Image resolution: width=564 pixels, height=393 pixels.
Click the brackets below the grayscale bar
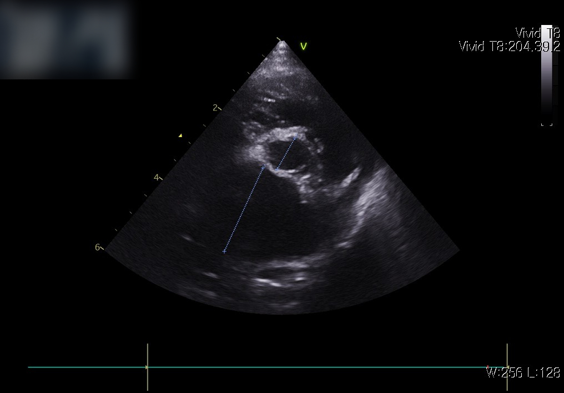click(546, 124)
